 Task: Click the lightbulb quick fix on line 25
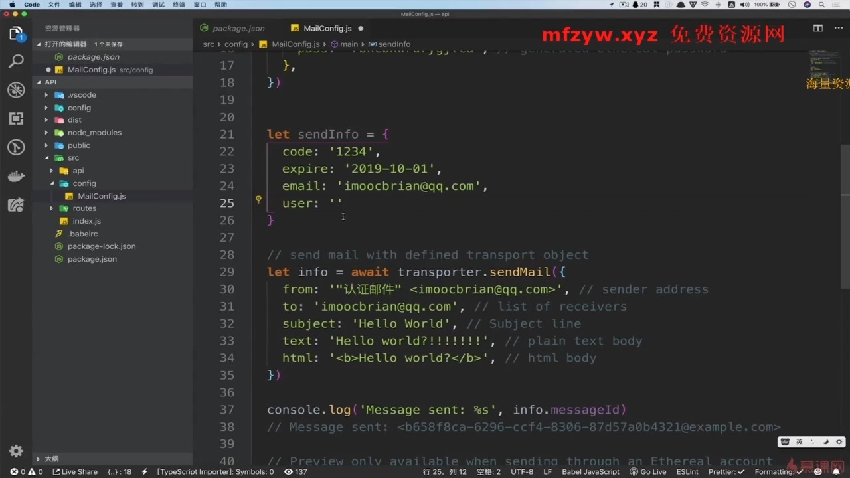[258, 199]
